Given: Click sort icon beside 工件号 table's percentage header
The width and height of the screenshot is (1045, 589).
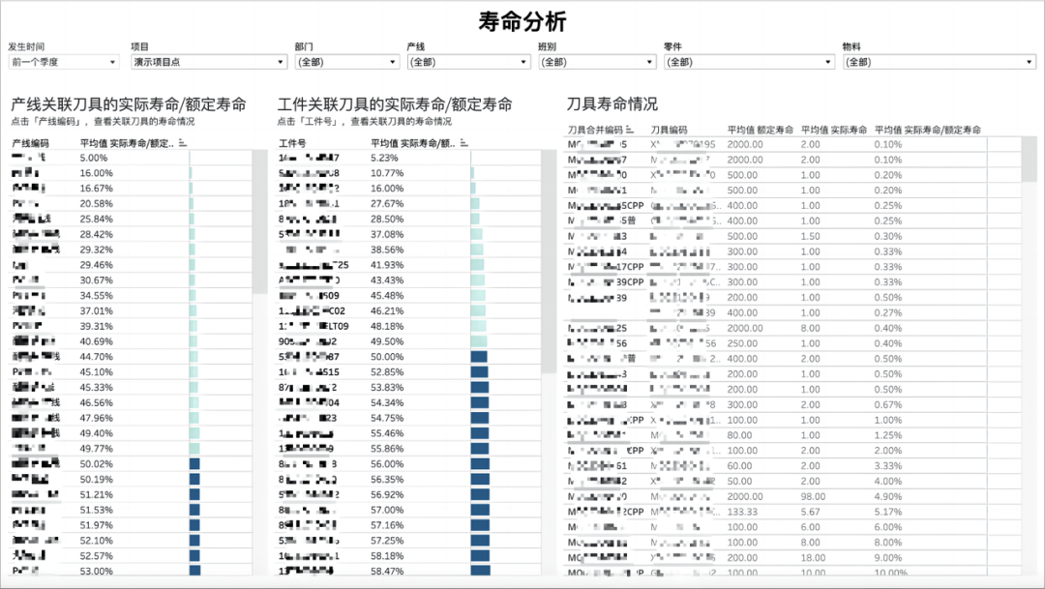Looking at the screenshot, I should (x=463, y=143).
